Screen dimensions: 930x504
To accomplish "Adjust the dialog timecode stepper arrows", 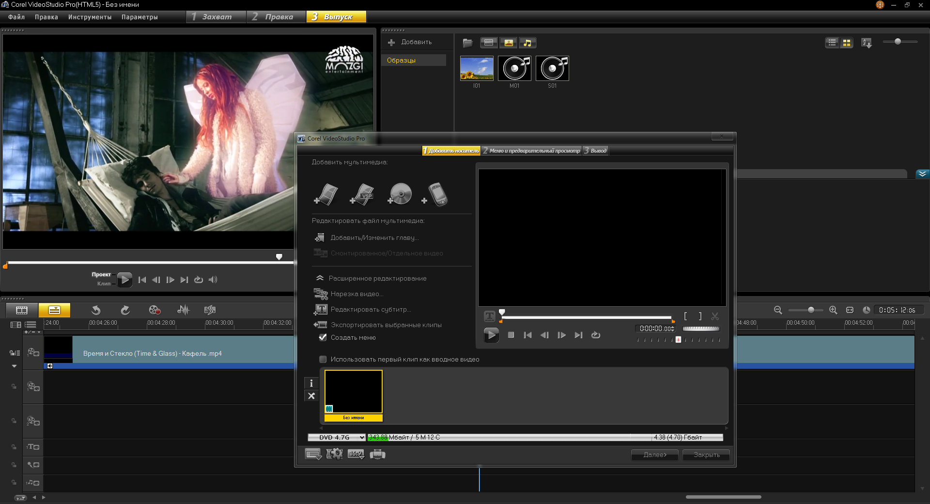I will tap(672, 329).
